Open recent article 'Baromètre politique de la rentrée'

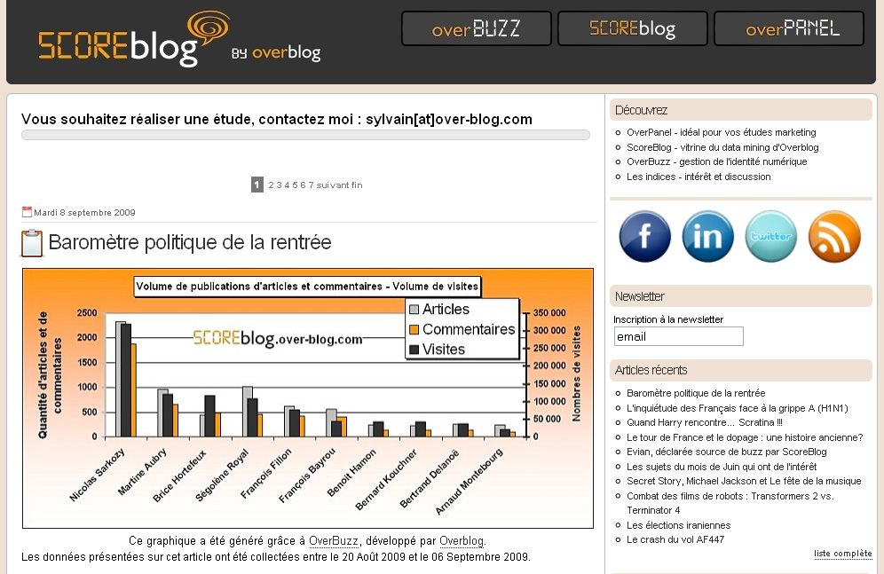pos(696,393)
